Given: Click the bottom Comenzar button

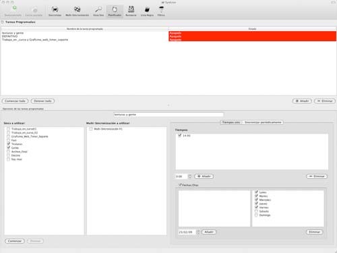Looking at the screenshot, I should 15,241.
